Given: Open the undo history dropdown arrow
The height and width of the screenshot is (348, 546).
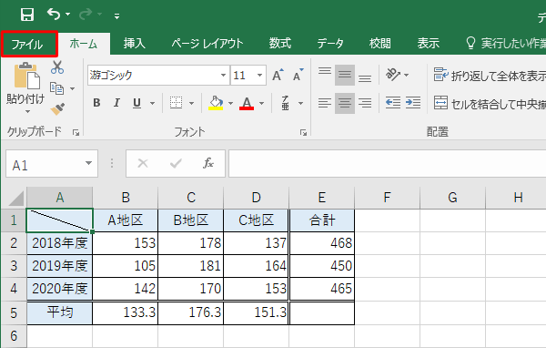Looking at the screenshot, I should 68,15.
